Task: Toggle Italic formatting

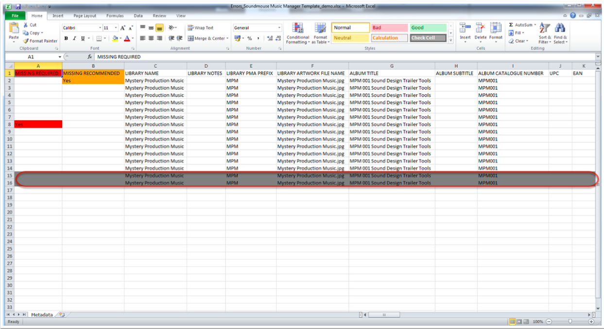Action: pyautogui.click(x=74, y=38)
